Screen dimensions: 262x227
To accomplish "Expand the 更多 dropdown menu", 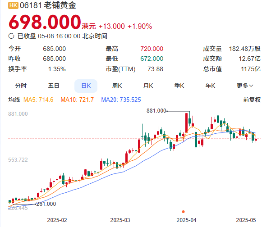I will [245, 86].
